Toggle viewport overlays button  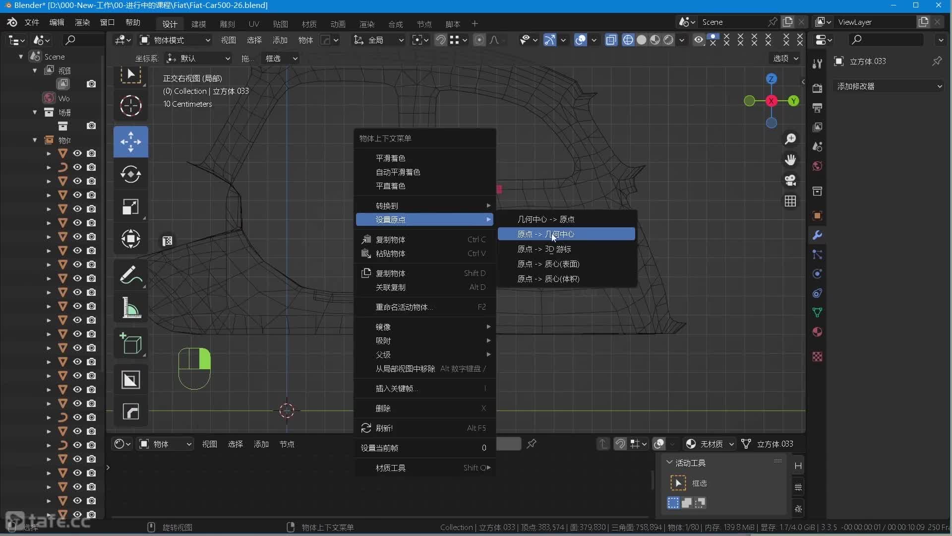coord(581,40)
